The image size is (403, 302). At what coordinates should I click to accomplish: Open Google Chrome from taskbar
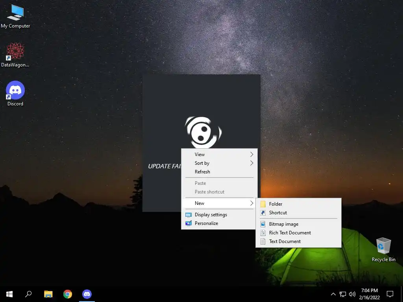pyautogui.click(x=68, y=294)
